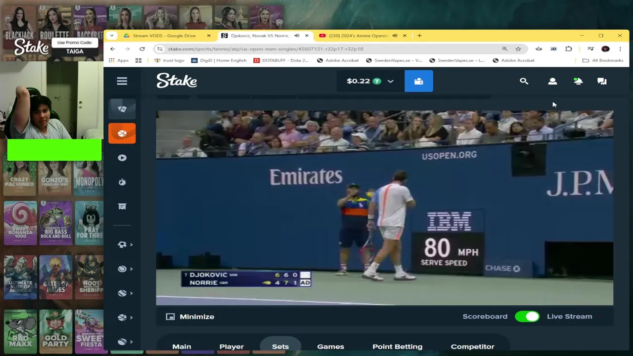
Task: Open the My Bets ticket icon in sidebar
Action: click(x=122, y=206)
